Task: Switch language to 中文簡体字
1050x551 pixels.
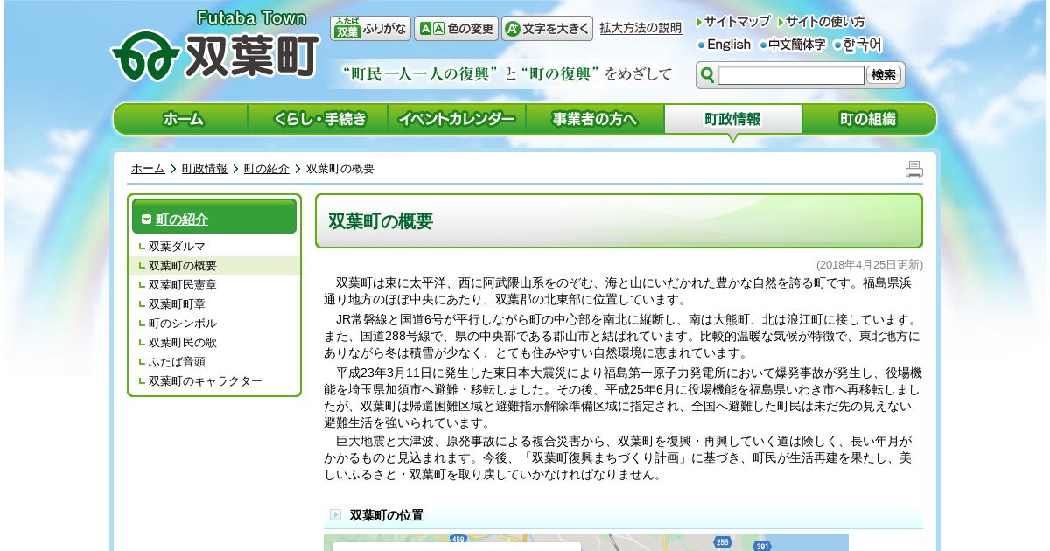Action: 793,45
